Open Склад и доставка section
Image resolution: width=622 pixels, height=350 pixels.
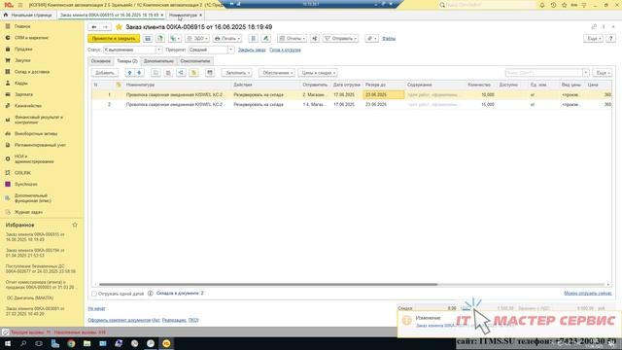32,72
